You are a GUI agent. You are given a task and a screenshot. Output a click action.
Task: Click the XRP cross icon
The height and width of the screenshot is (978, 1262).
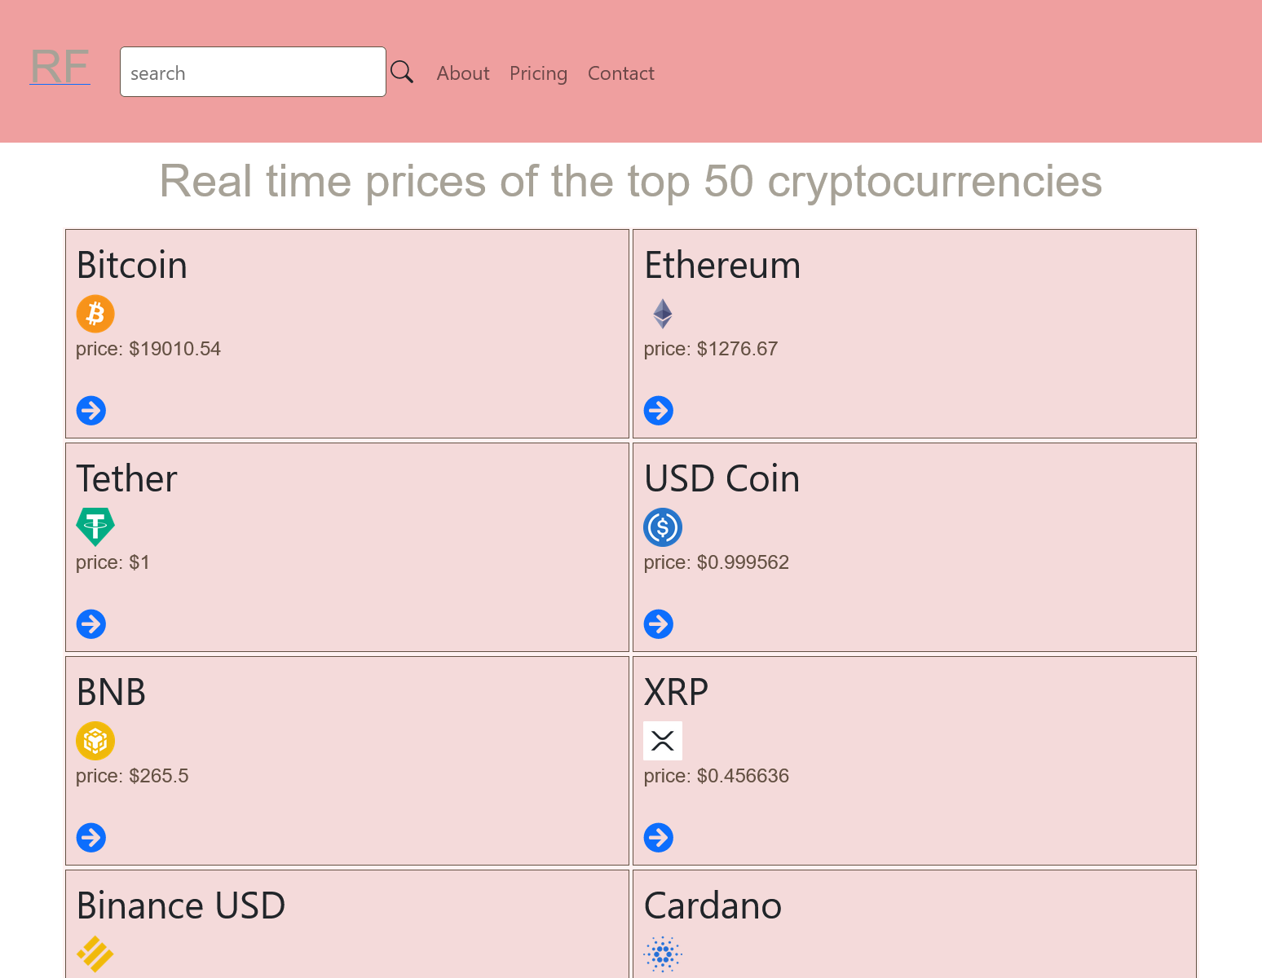coord(662,740)
